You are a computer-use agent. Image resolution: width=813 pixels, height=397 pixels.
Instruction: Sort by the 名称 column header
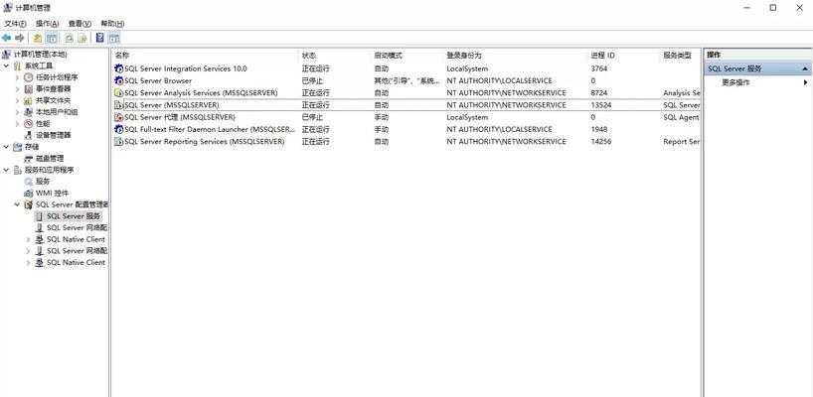122,56
